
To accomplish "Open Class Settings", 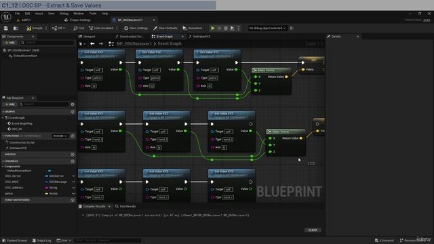I will (136, 28).
